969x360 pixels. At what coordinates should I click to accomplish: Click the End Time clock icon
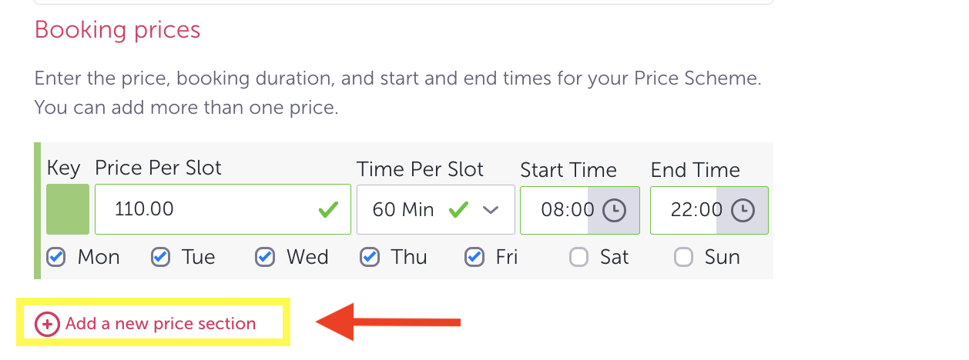click(743, 210)
